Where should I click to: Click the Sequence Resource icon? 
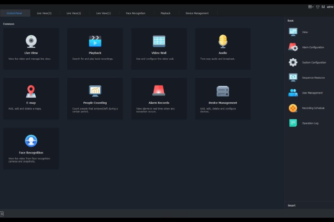tap(293, 78)
